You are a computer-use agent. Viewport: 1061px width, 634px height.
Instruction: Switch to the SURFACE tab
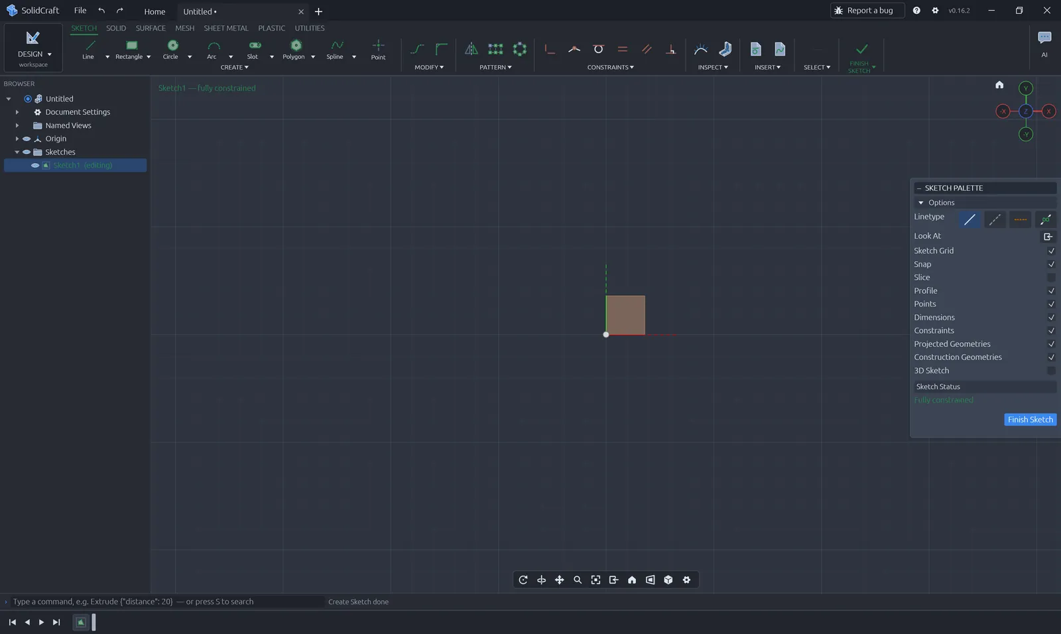(151, 28)
